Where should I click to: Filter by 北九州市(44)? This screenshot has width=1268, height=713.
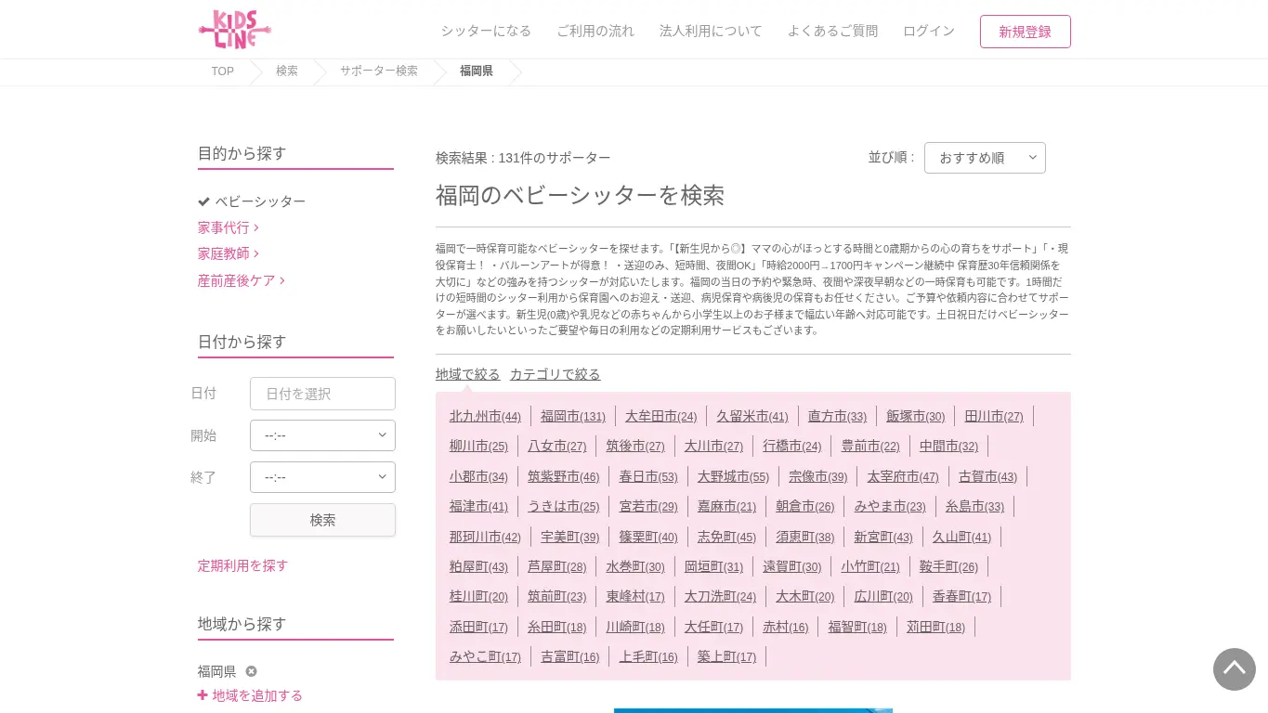(x=485, y=417)
